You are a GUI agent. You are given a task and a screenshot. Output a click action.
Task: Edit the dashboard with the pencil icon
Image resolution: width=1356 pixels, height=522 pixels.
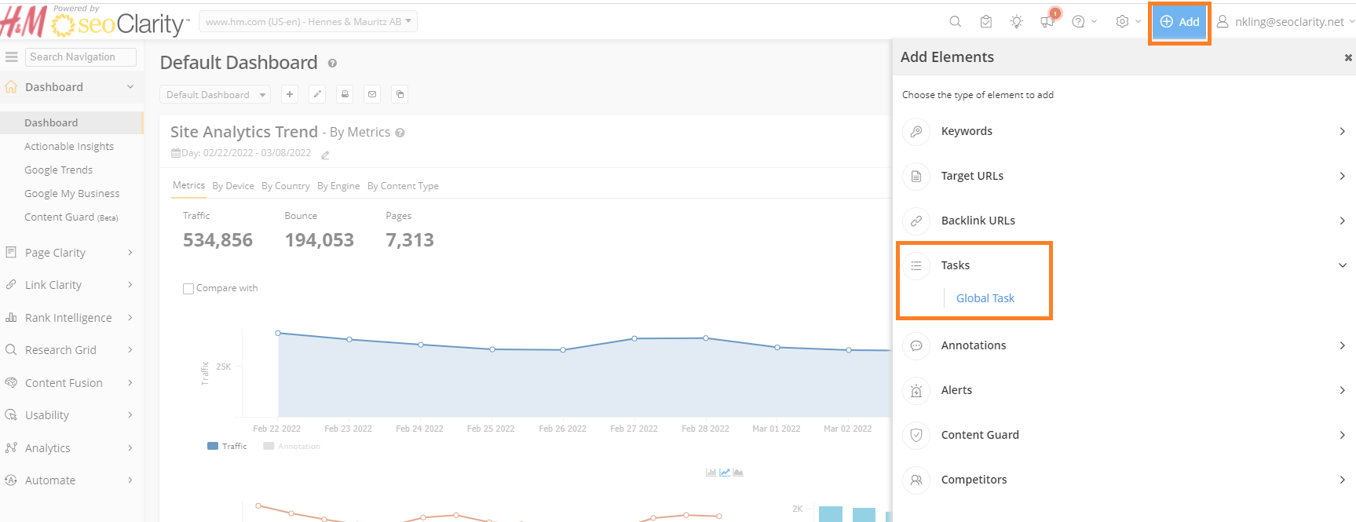pyautogui.click(x=317, y=94)
